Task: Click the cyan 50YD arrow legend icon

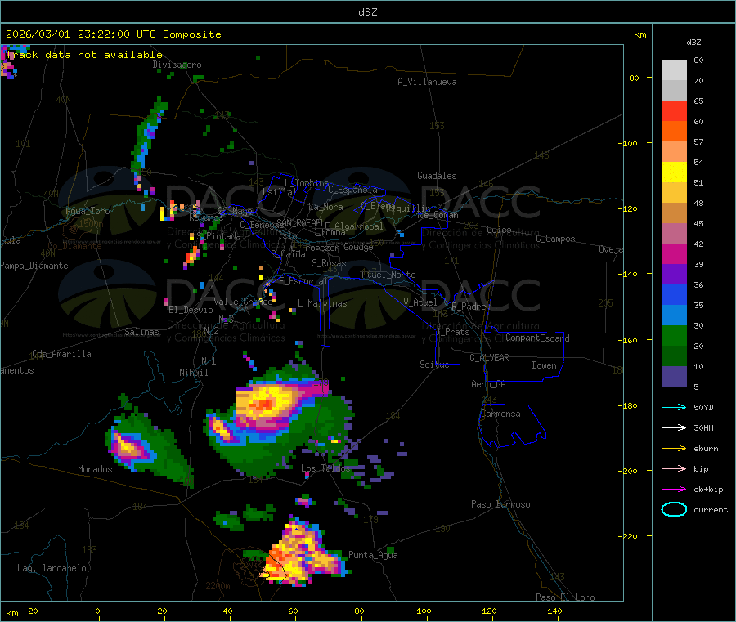Action: pyautogui.click(x=674, y=407)
